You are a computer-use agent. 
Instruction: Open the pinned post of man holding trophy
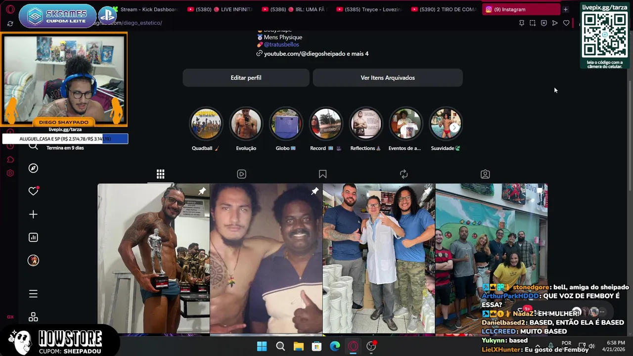pos(153,259)
